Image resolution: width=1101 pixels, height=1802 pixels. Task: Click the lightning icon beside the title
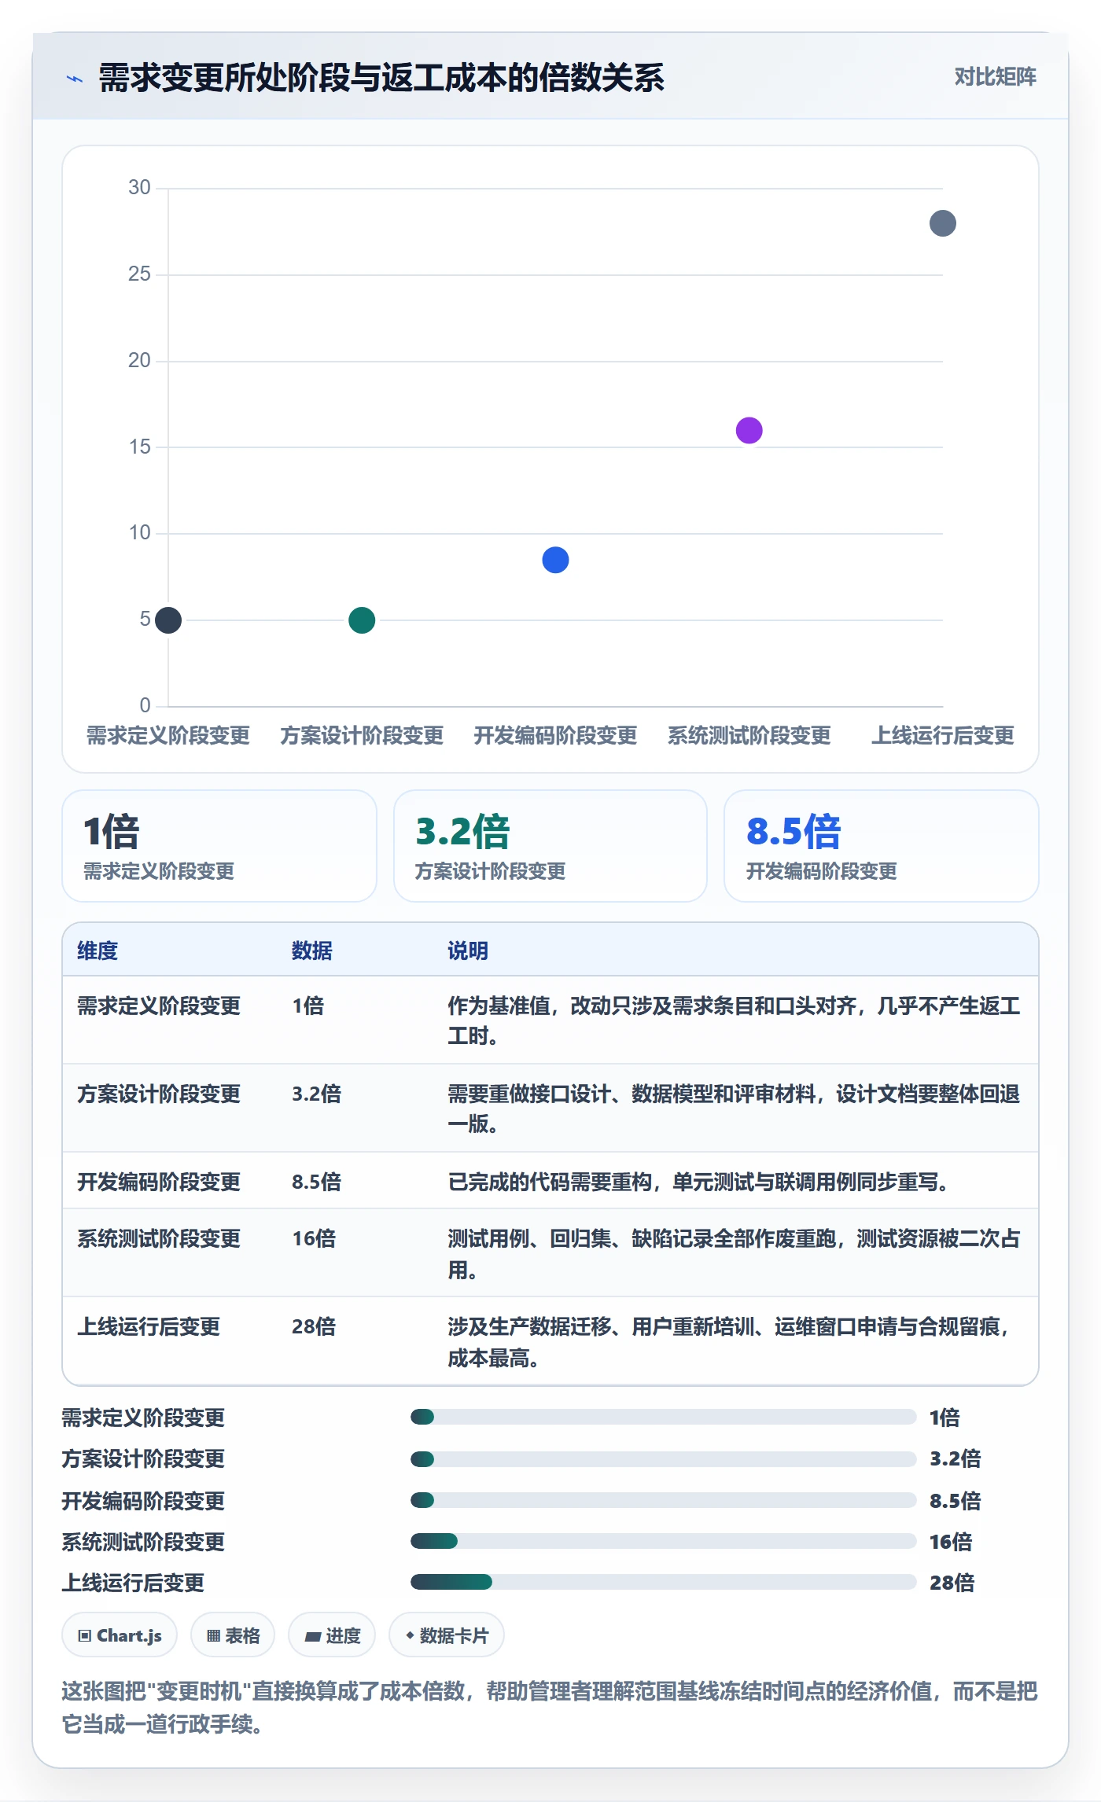75,79
